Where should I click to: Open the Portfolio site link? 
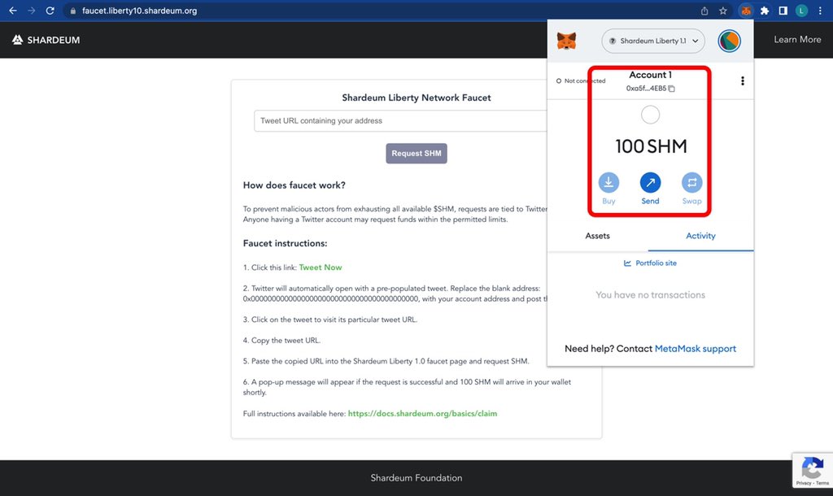click(x=650, y=263)
